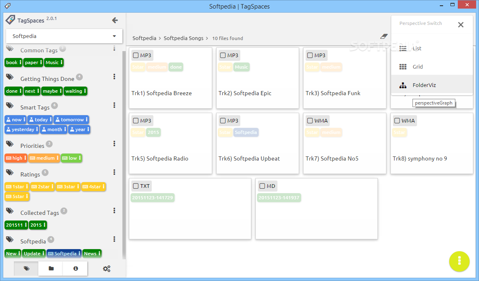Select the List perspective
Screen dimensions: 479x281
click(432, 48)
